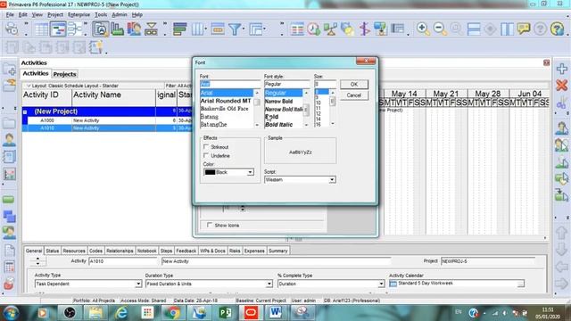571x321 pixels.
Task: Select the Batang font in list
Action: (210, 117)
